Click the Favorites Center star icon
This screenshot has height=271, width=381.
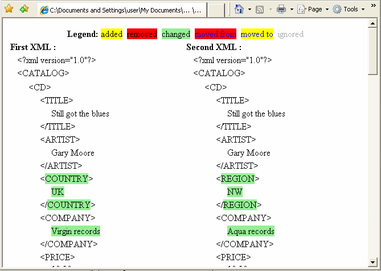pos(9,9)
